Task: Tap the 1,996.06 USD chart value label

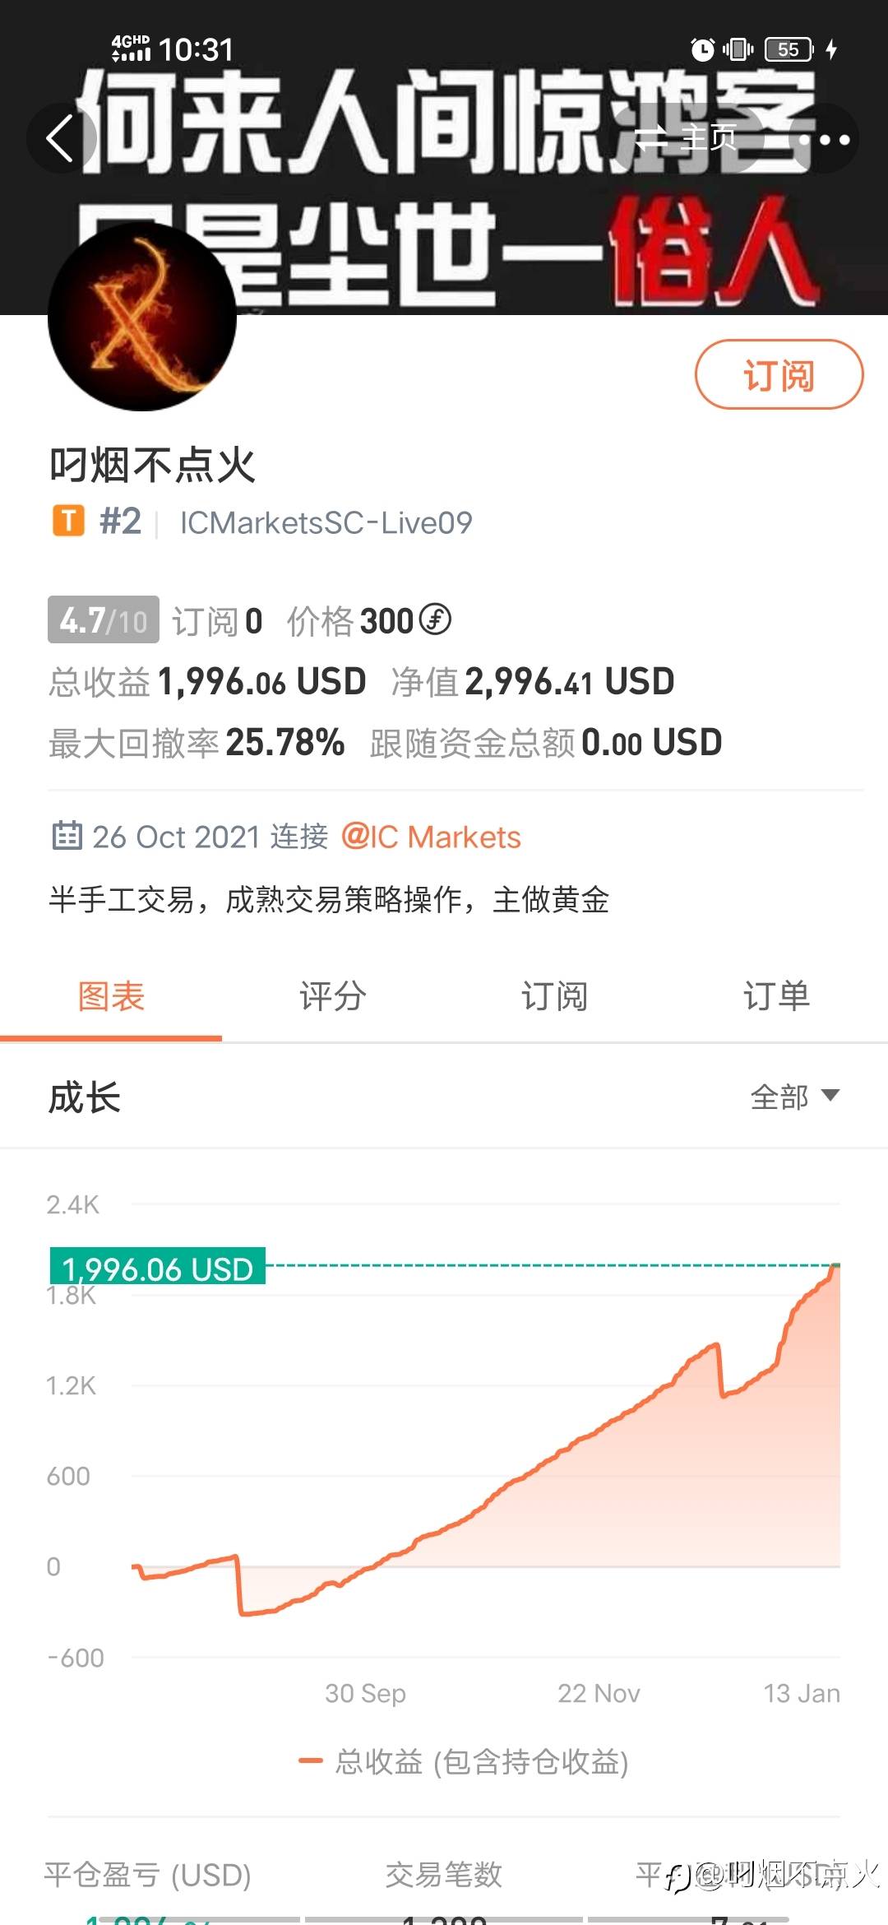Action: pyautogui.click(x=158, y=1268)
